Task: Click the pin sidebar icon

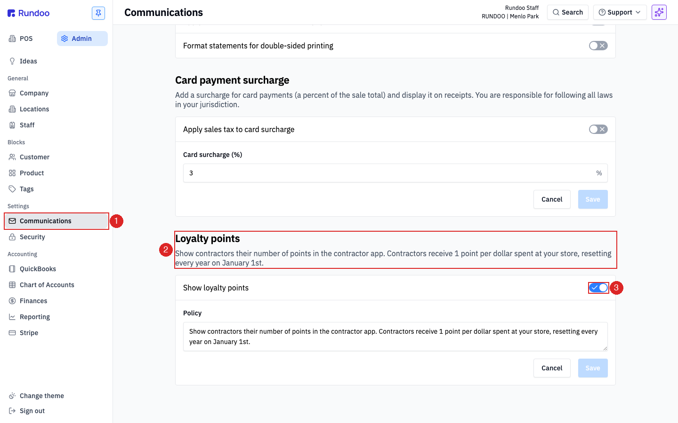Action: coord(98,13)
